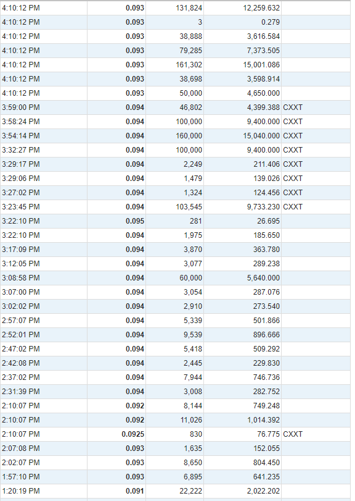Click the 3:08:58 PM time cell

coord(44,278)
